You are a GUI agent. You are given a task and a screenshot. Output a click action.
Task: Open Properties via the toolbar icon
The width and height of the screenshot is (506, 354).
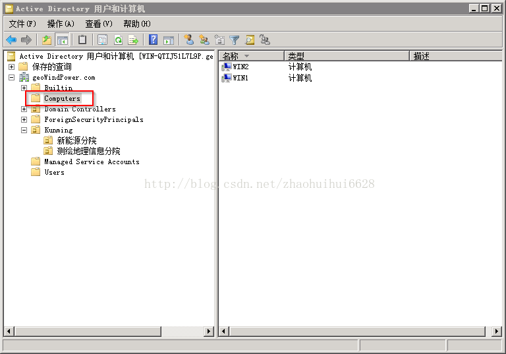click(x=102, y=40)
